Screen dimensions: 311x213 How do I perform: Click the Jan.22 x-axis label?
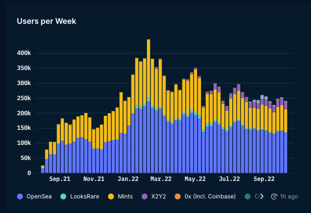[128, 179]
